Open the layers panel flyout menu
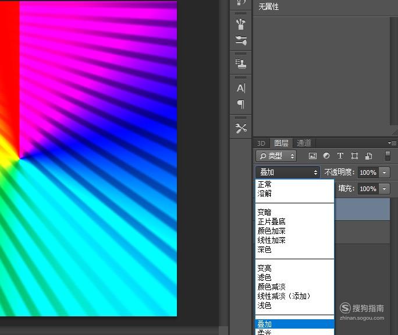This screenshot has height=335, width=398. pyautogui.click(x=392, y=143)
